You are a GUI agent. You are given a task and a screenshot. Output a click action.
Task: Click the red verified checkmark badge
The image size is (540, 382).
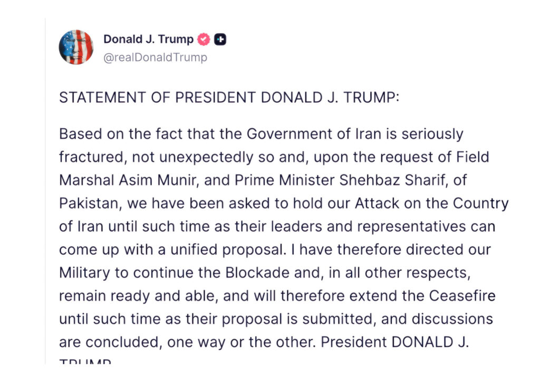coord(204,40)
